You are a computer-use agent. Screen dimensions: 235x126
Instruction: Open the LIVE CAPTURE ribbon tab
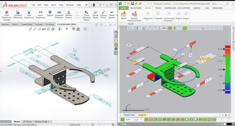(x=184, y=8)
